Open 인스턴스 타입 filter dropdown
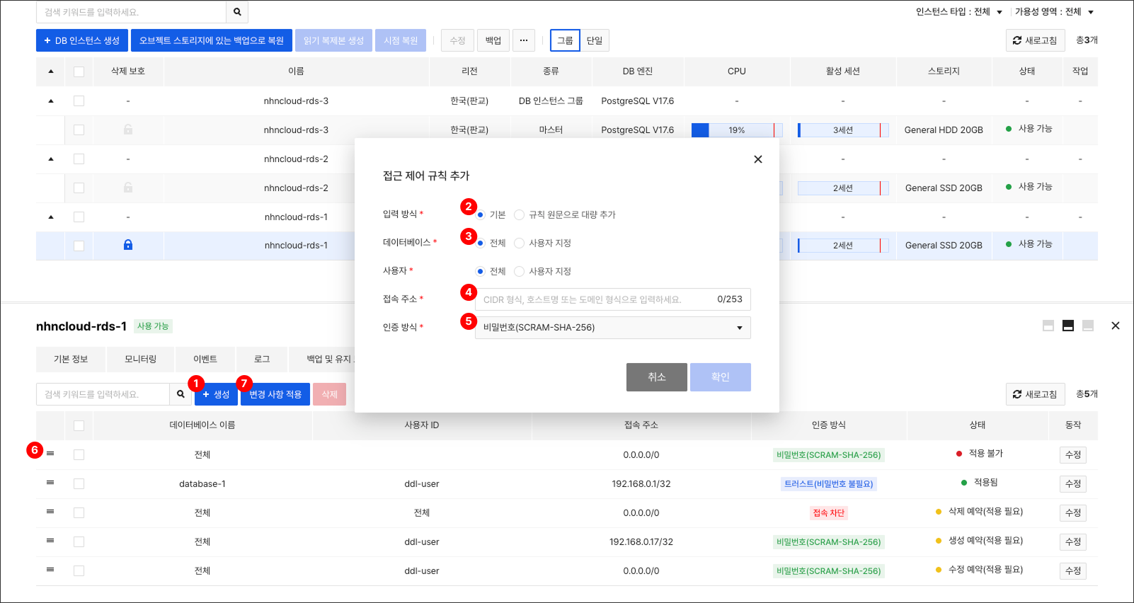Image resolution: width=1134 pixels, height=603 pixels. [959, 12]
